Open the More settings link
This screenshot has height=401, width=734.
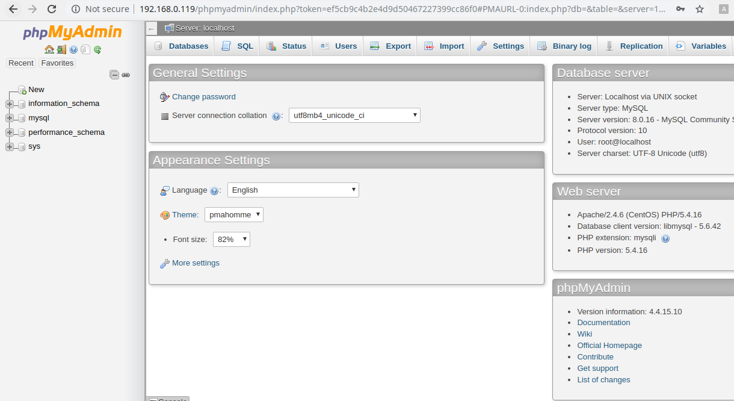(196, 263)
